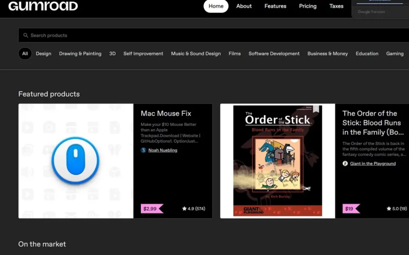Open the Features page
Screen dimensions: 409x255
[275, 6]
